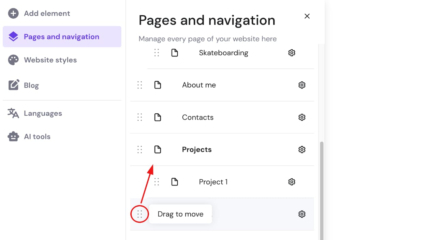Open settings gear for About me page
This screenshot has width=443, height=240.
(302, 85)
